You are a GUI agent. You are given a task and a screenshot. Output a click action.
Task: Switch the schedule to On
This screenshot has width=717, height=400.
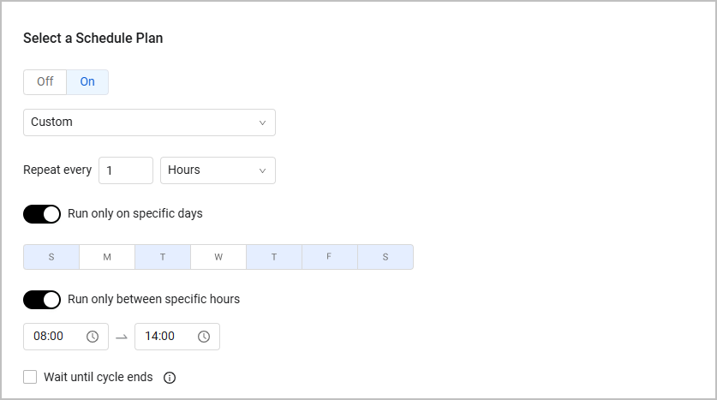pos(87,82)
